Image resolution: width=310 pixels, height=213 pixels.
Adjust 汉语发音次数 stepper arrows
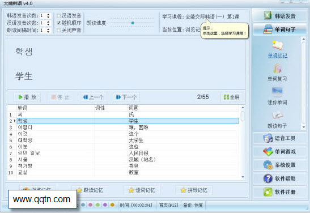coord(48,23)
